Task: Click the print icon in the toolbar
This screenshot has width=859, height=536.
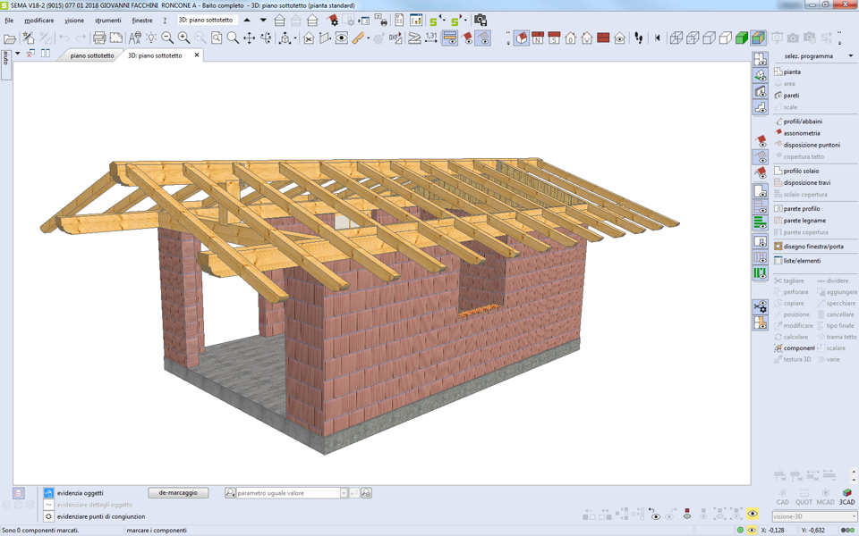Action: click(99, 38)
